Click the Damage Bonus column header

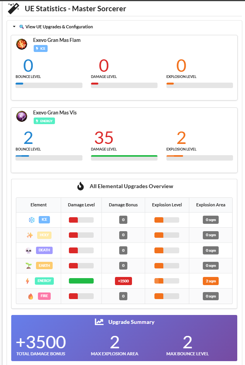[123, 205]
